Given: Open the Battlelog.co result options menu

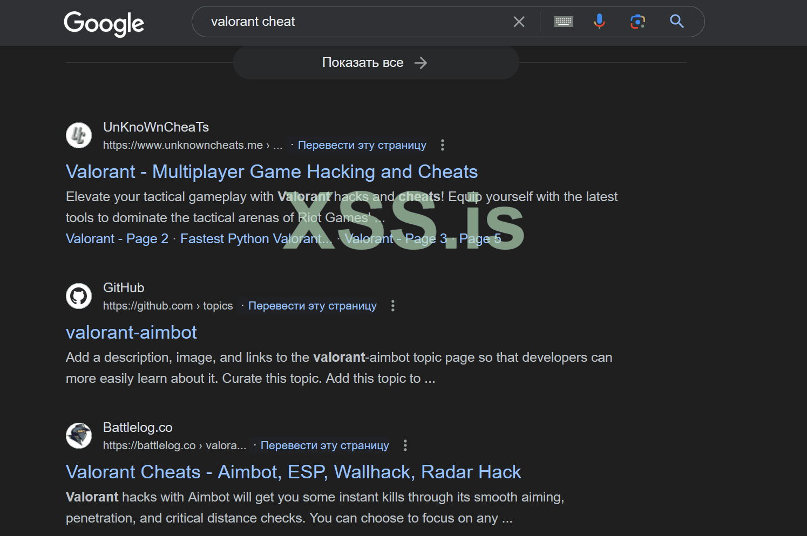Looking at the screenshot, I should point(405,445).
